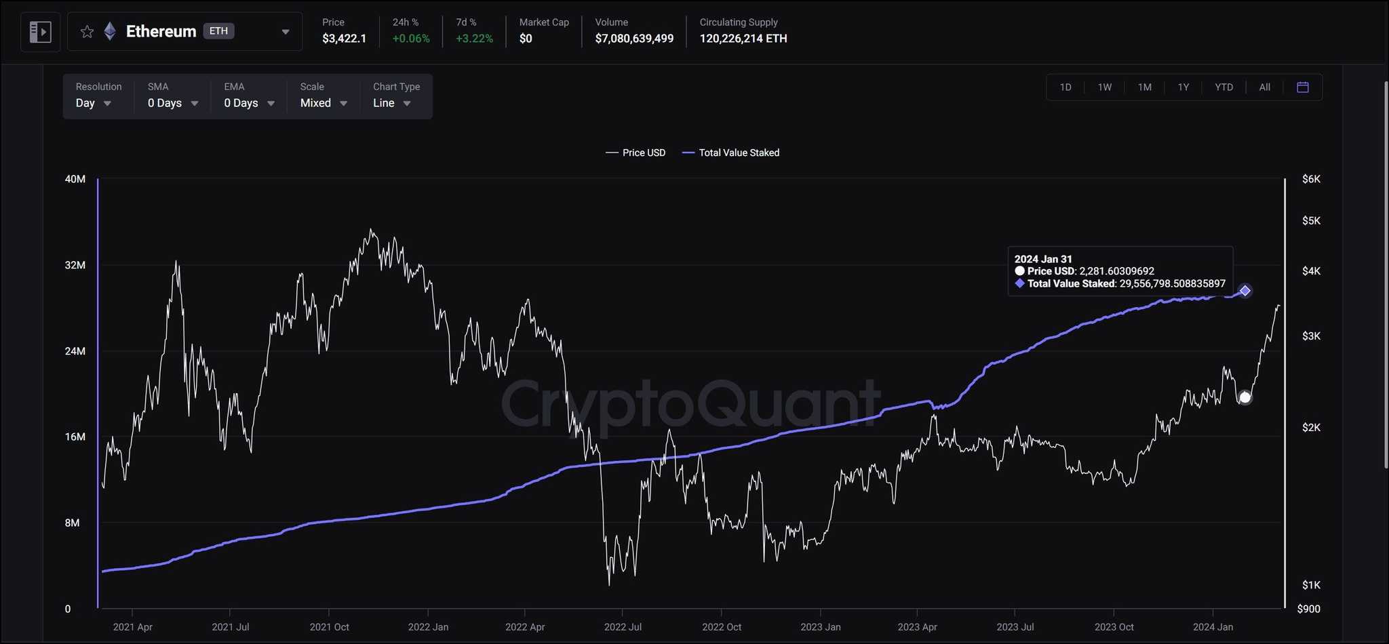Switch to the 1D timeframe
Image resolution: width=1389 pixels, height=644 pixels.
(1065, 87)
